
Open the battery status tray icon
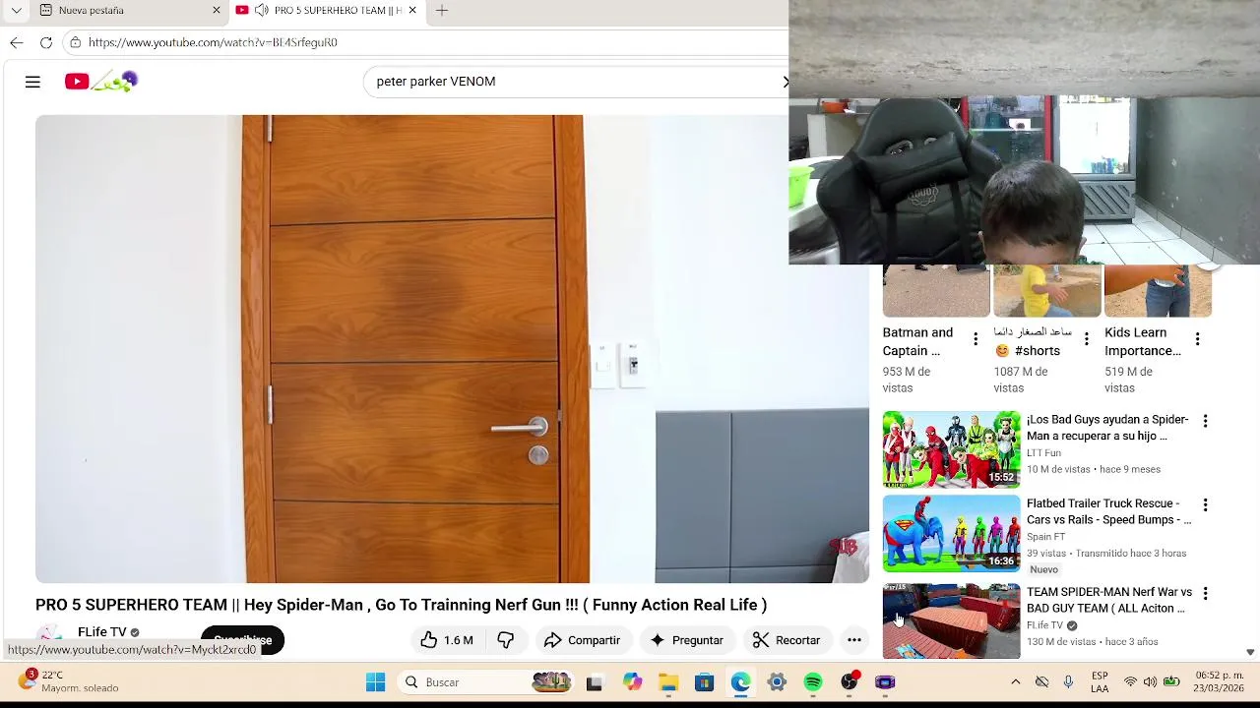(x=1171, y=682)
